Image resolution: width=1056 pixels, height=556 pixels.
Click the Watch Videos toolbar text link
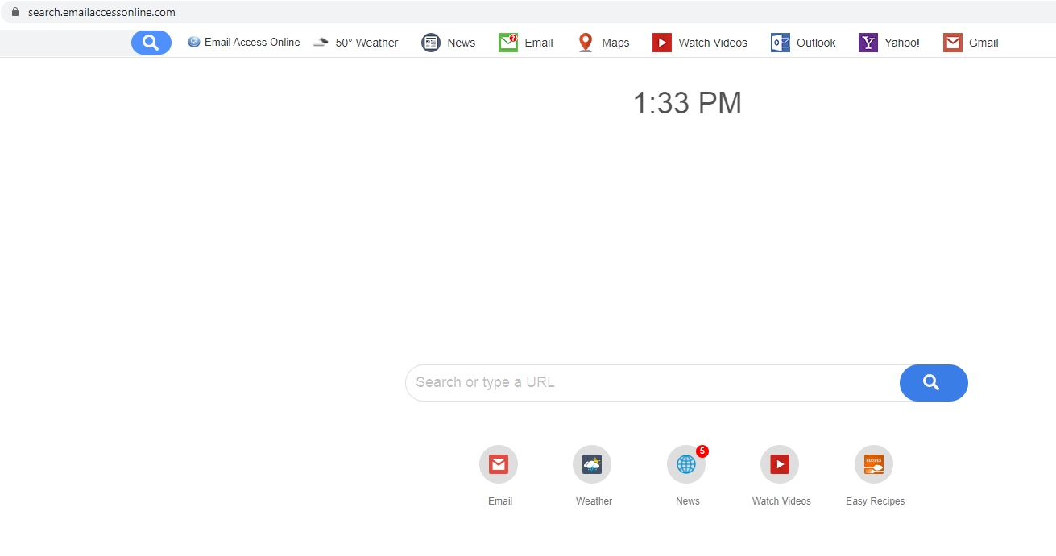(x=713, y=43)
